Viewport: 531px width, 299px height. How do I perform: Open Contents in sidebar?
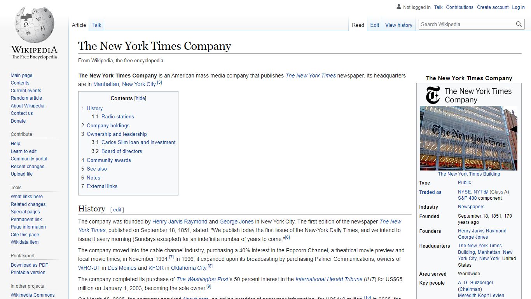(20, 83)
